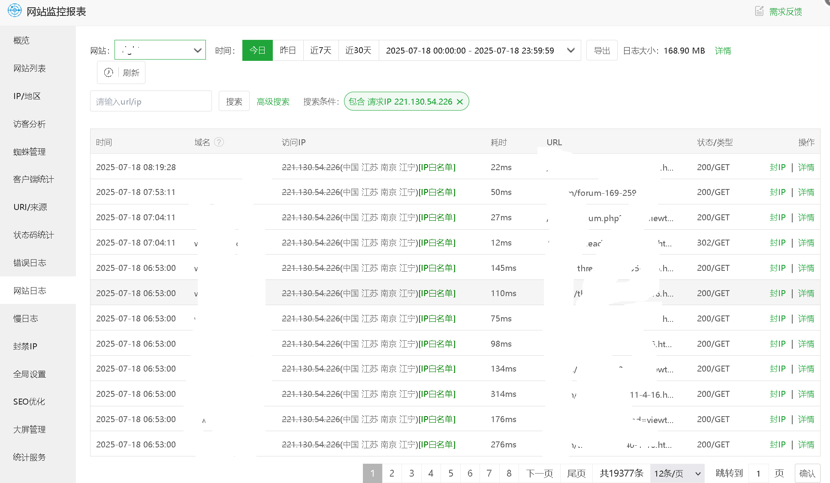Open 详情 for the 07:53:11 row
Viewport: 830px width, 483px height.
coord(806,192)
